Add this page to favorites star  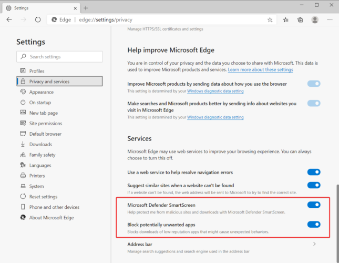[x=270, y=19]
